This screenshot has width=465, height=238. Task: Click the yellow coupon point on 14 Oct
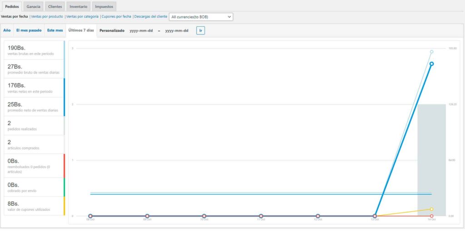pyautogui.click(x=431, y=209)
